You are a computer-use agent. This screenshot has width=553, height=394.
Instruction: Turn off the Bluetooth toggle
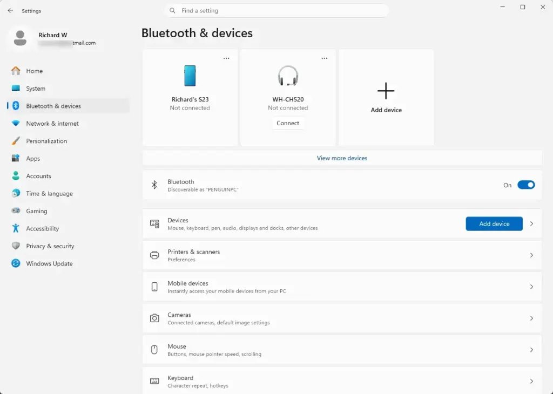coord(526,185)
